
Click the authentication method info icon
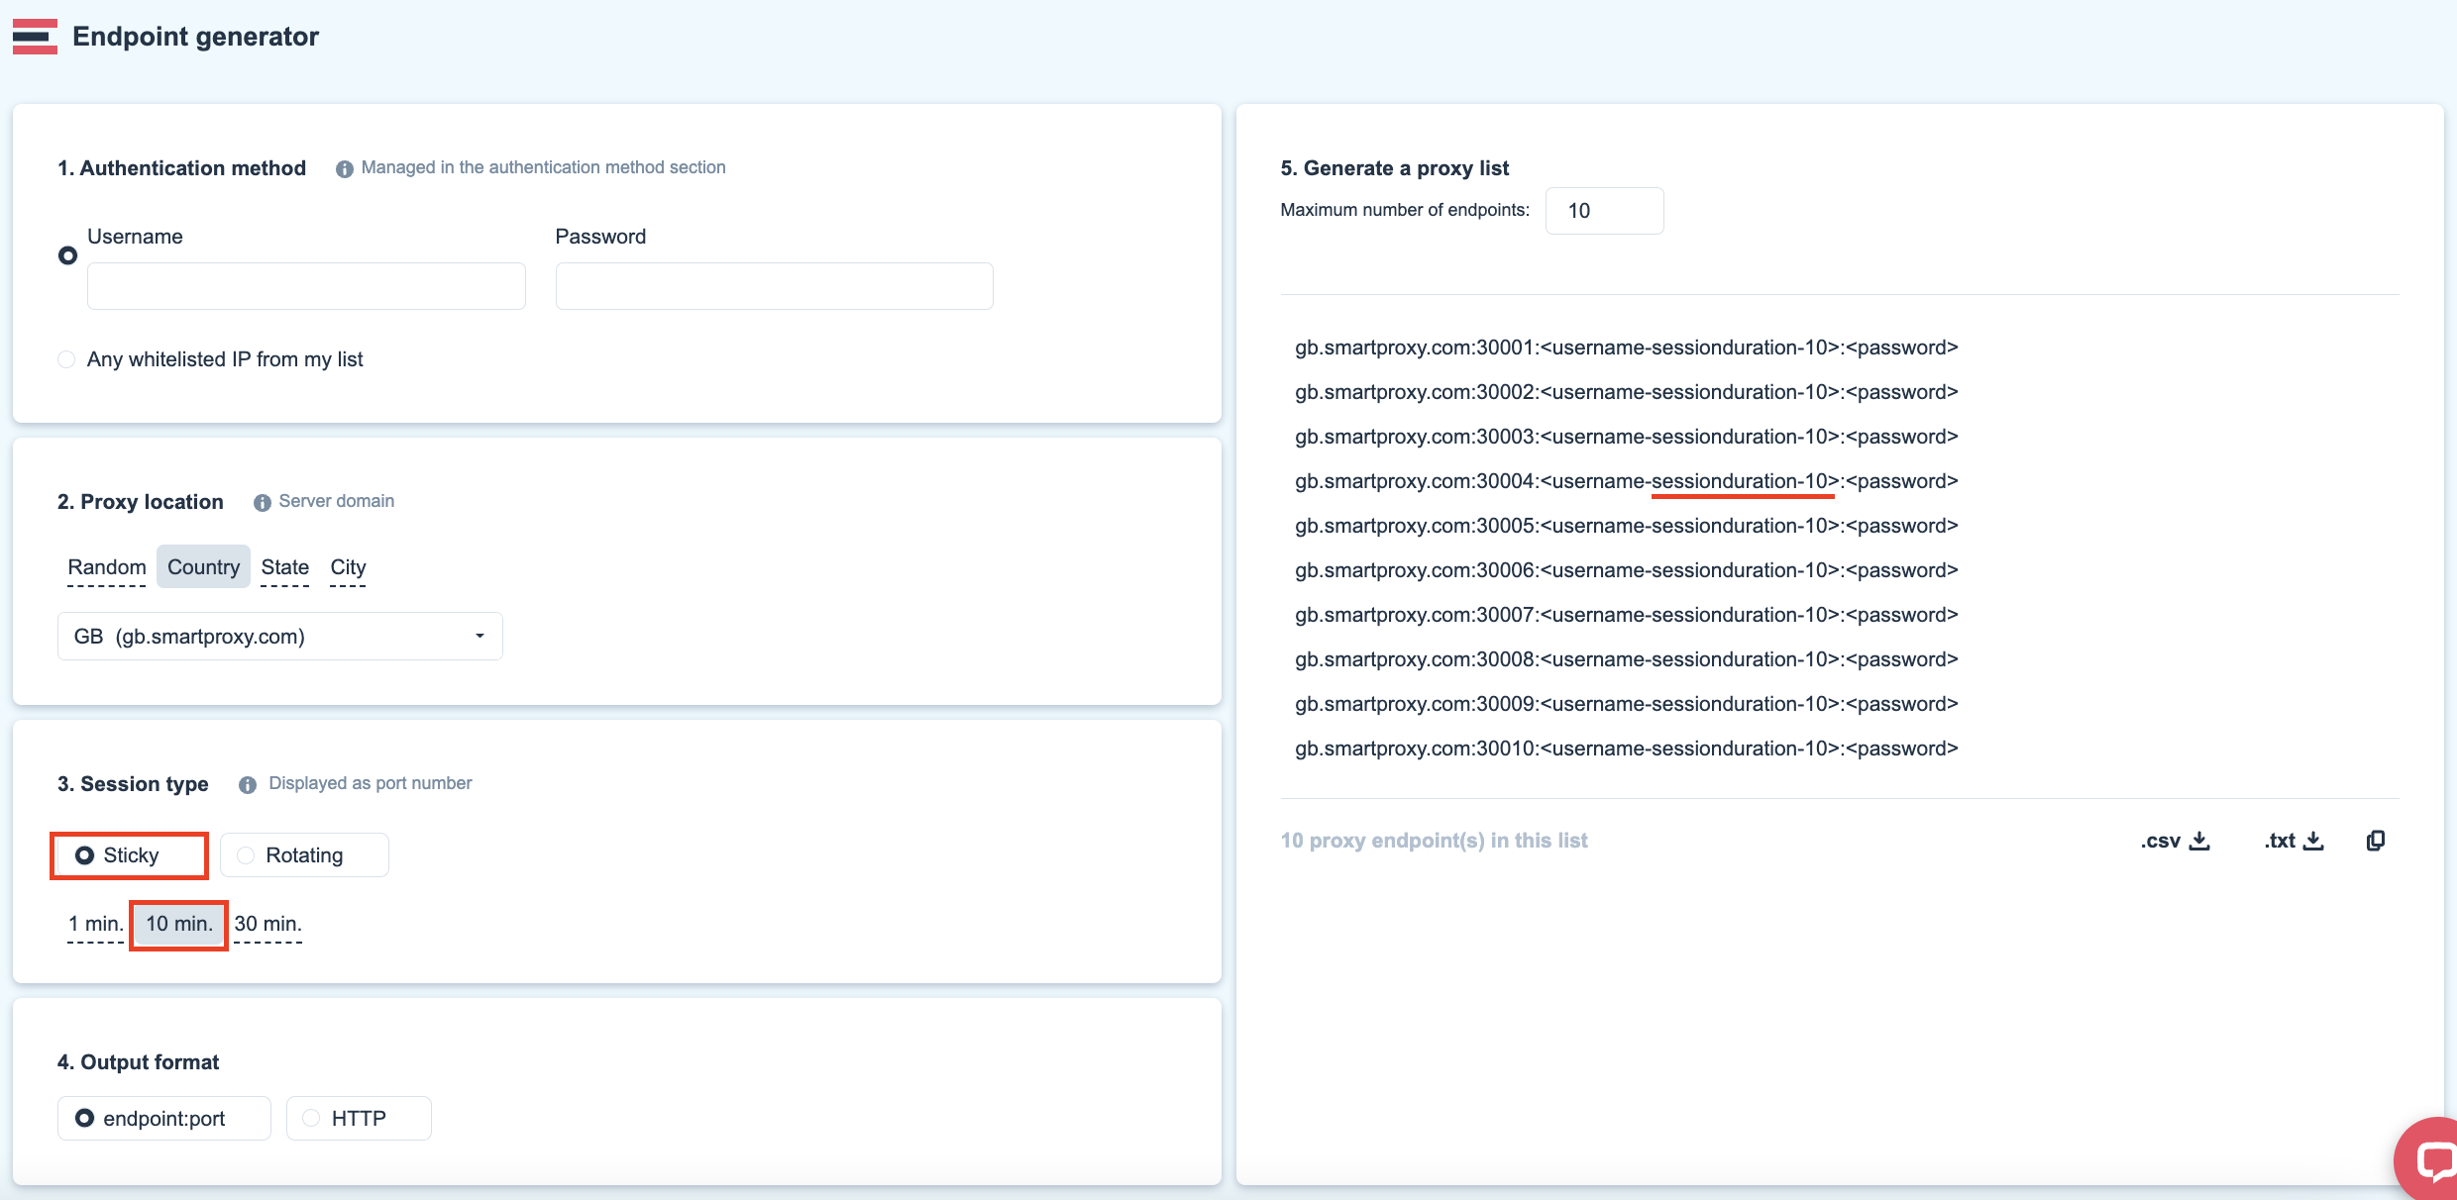(344, 169)
